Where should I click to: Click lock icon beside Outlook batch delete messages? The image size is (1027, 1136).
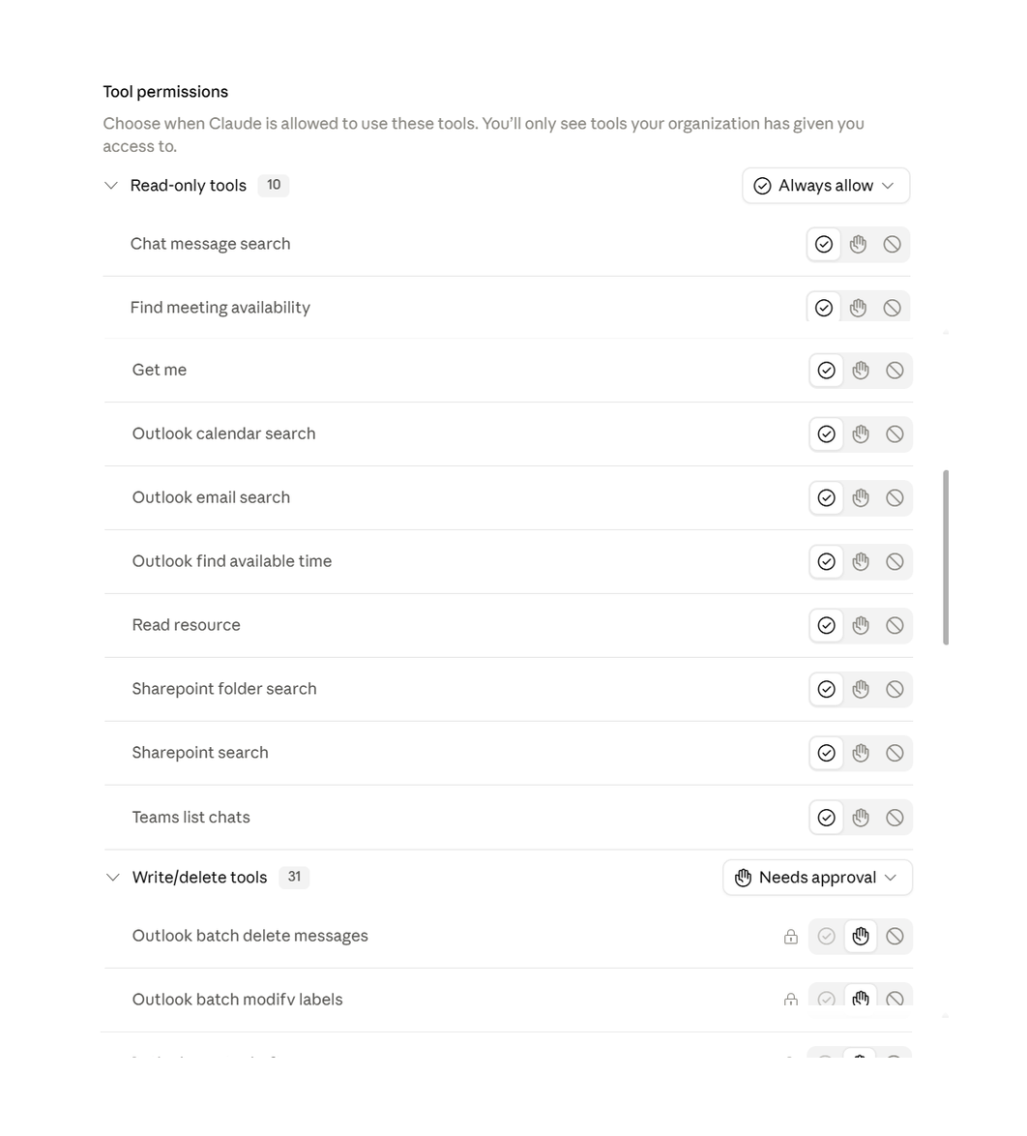tap(790, 936)
